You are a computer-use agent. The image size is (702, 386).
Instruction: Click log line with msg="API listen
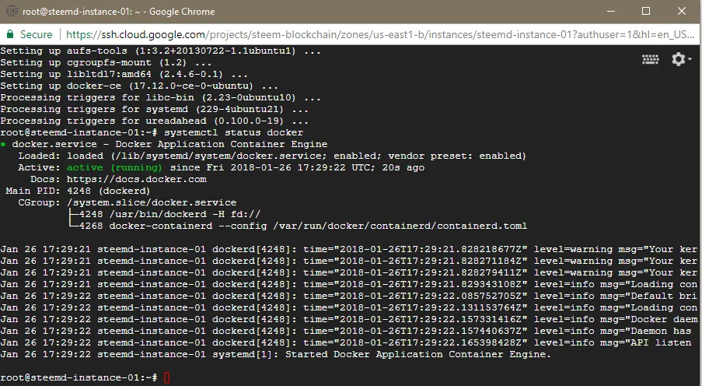346,342
